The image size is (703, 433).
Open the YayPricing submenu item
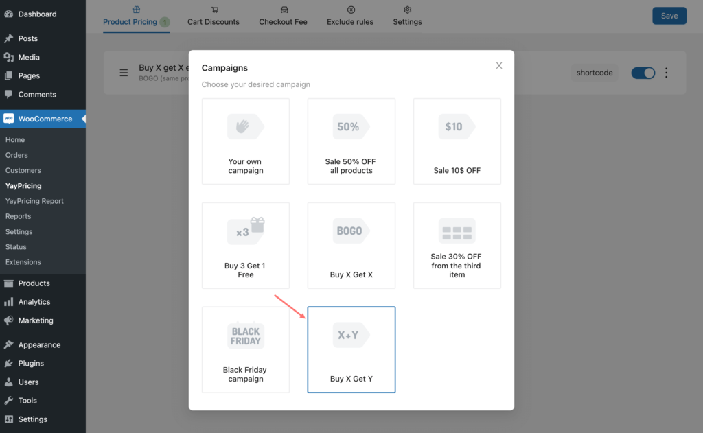point(23,185)
